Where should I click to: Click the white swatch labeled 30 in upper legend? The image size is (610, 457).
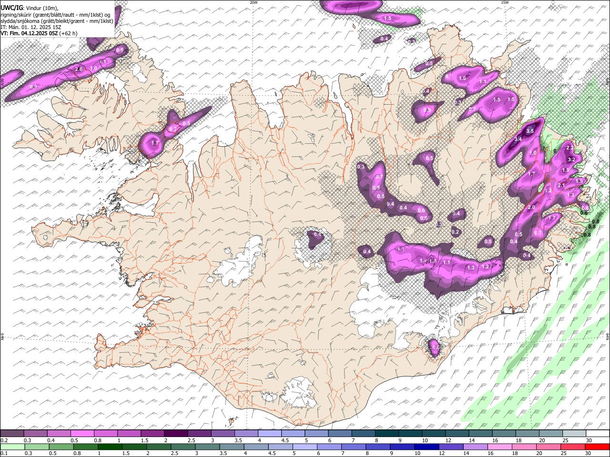[598, 433]
